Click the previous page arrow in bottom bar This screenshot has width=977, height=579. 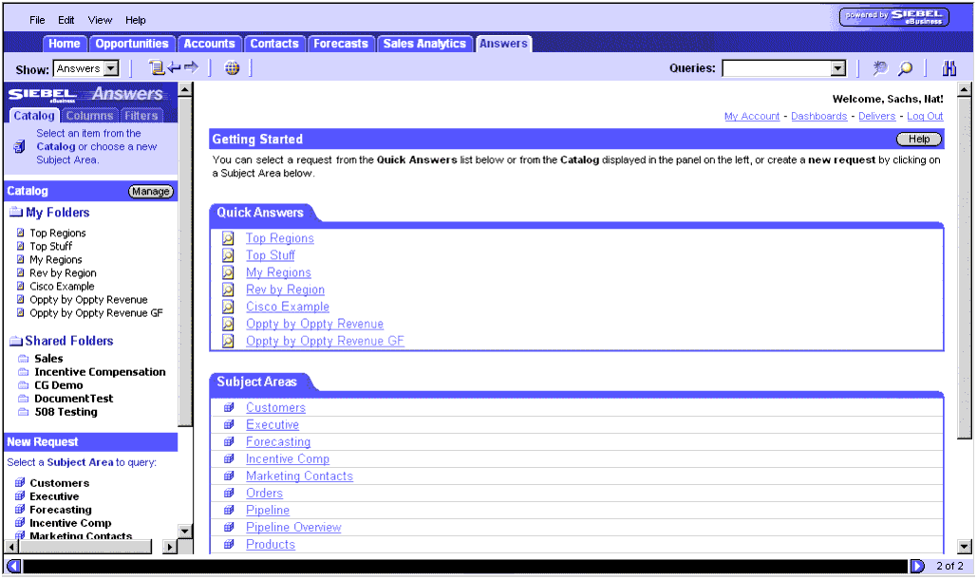[x=13, y=566]
